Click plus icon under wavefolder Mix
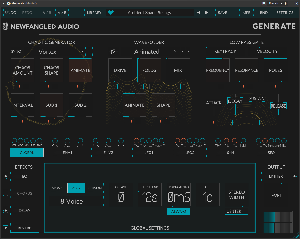This screenshot has width=300, height=239. [x=178, y=86]
